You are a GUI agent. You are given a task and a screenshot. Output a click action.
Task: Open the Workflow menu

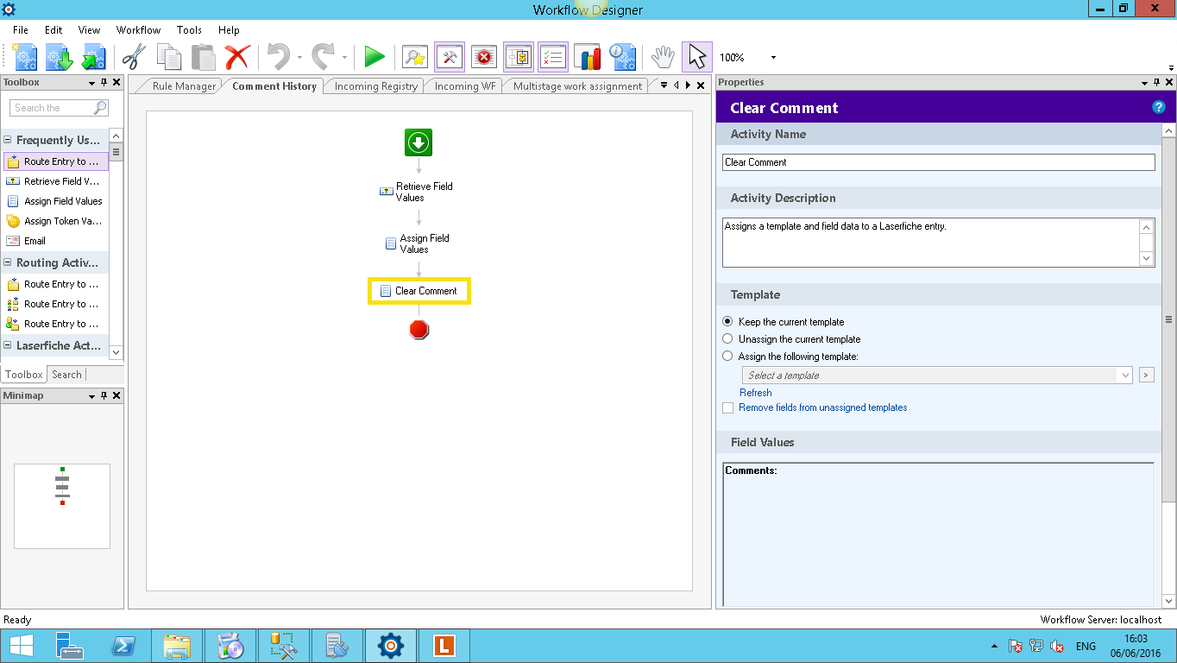(138, 29)
